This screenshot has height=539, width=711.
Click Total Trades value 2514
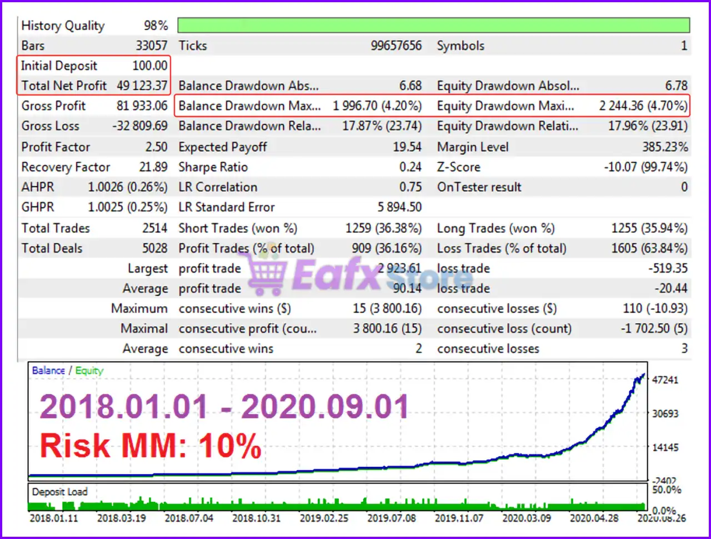tap(155, 228)
